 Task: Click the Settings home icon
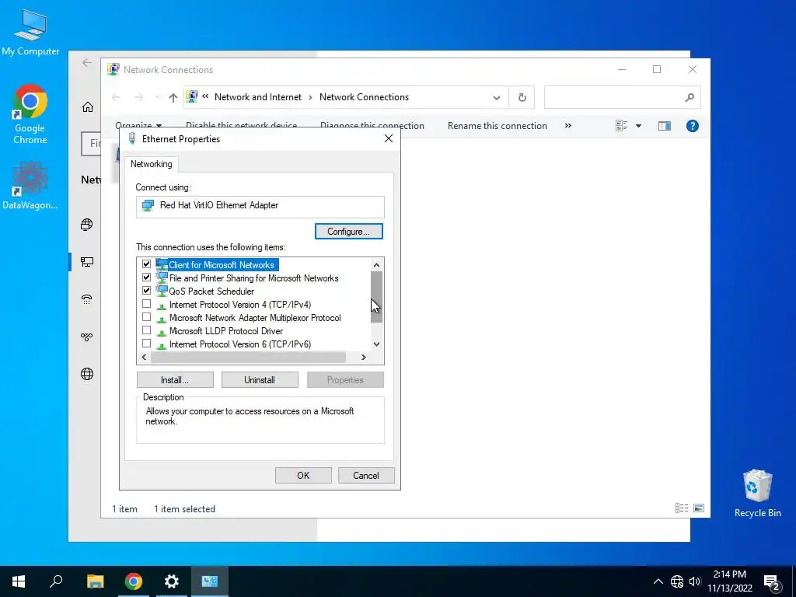point(87,106)
